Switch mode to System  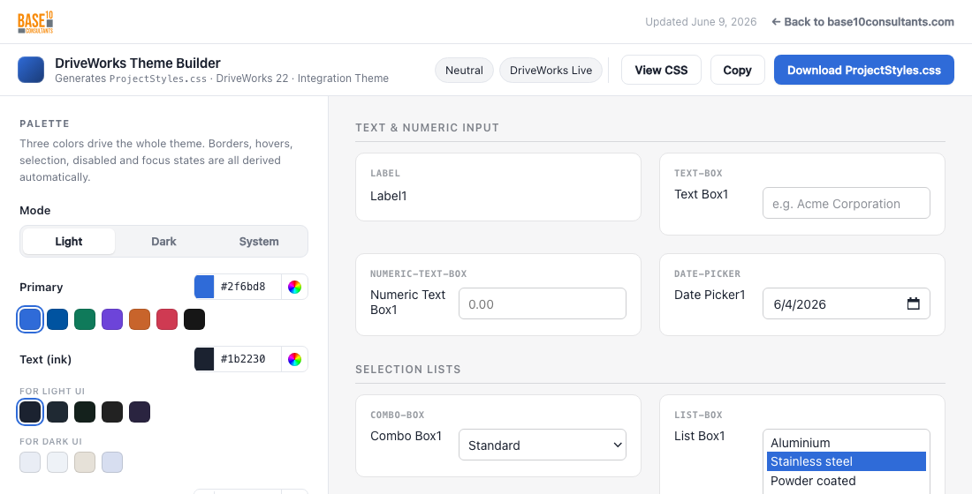[259, 242]
